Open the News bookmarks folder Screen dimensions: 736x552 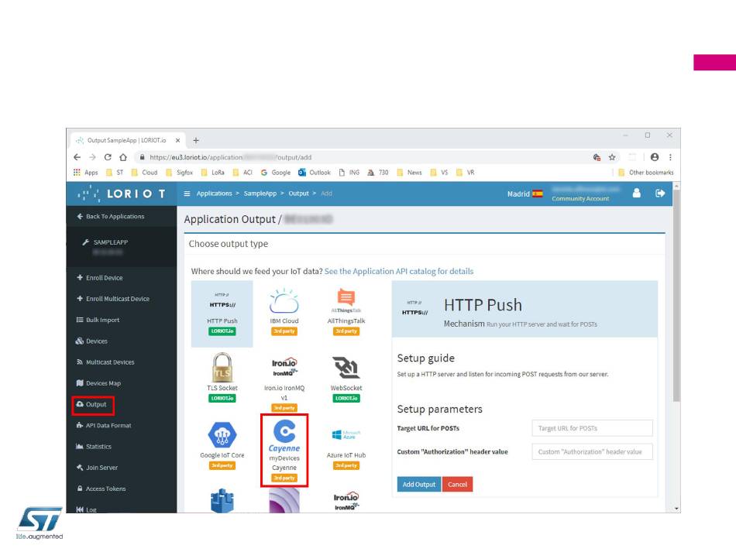409,173
